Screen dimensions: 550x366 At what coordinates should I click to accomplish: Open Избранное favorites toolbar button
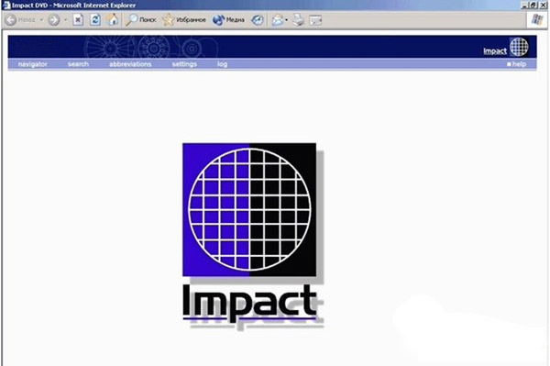point(184,20)
